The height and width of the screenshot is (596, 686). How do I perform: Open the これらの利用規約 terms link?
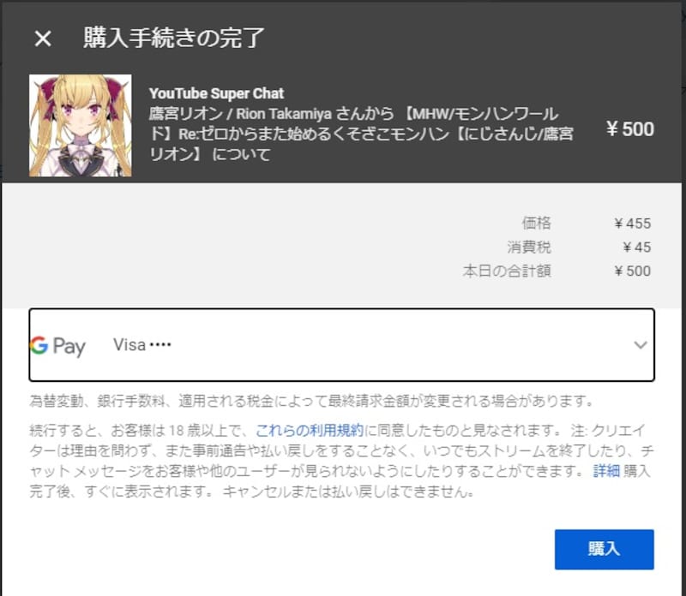click(310, 431)
